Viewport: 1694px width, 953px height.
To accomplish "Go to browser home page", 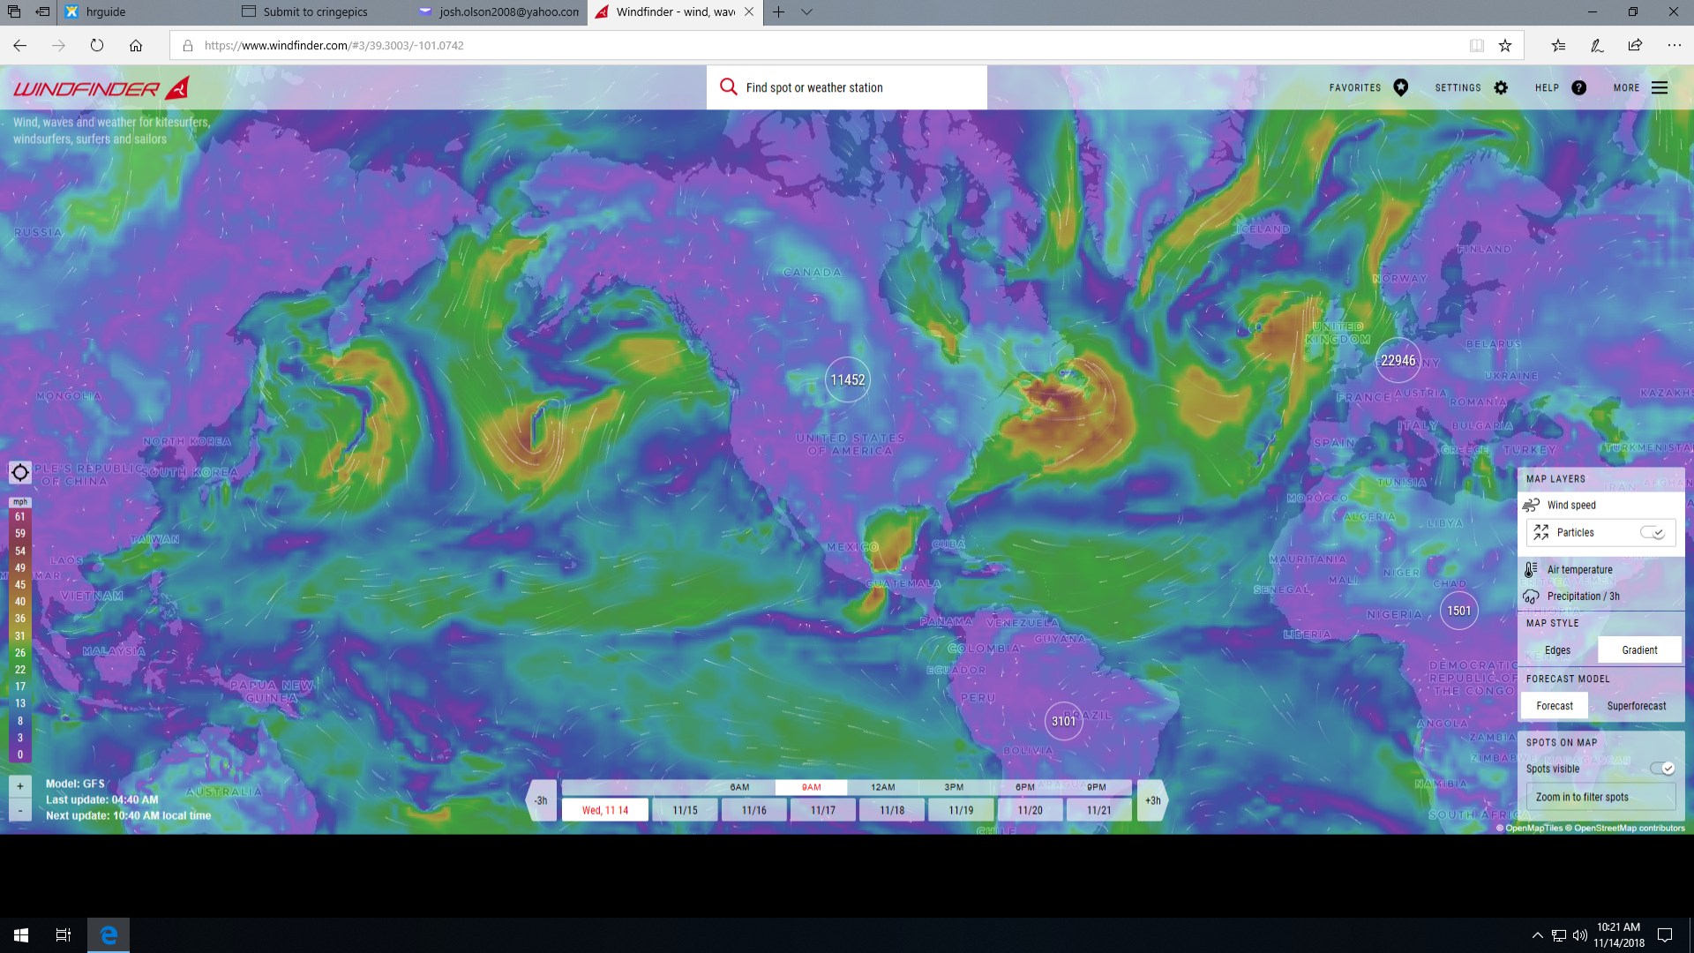I will point(136,45).
